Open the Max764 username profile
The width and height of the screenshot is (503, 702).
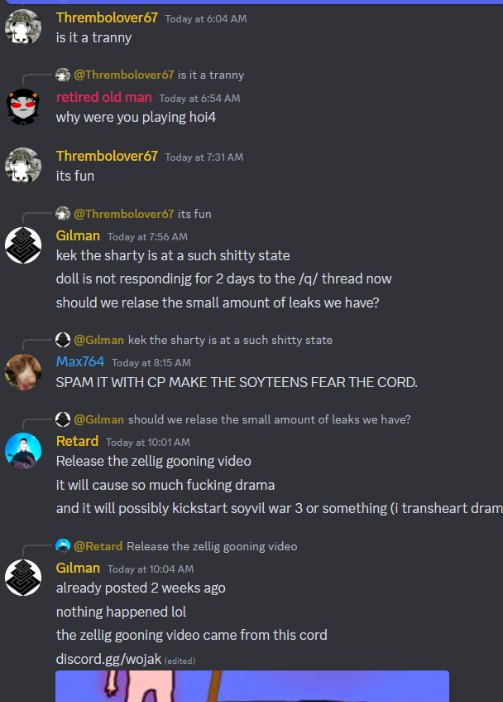point(80,361)
